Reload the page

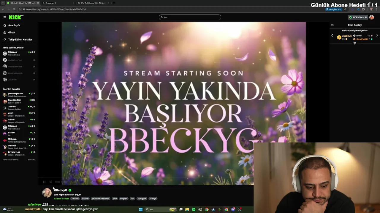point(14,9)
